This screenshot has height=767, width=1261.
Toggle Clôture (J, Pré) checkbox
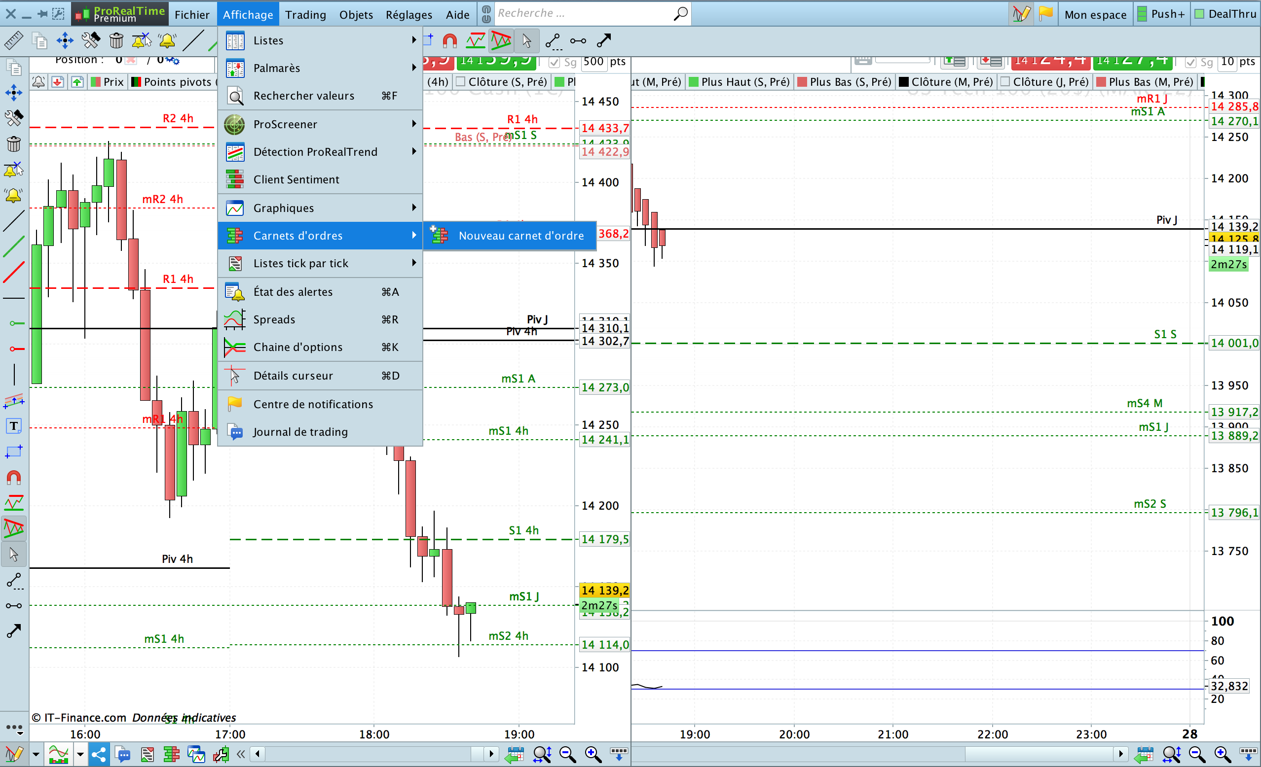[1004, 82]
